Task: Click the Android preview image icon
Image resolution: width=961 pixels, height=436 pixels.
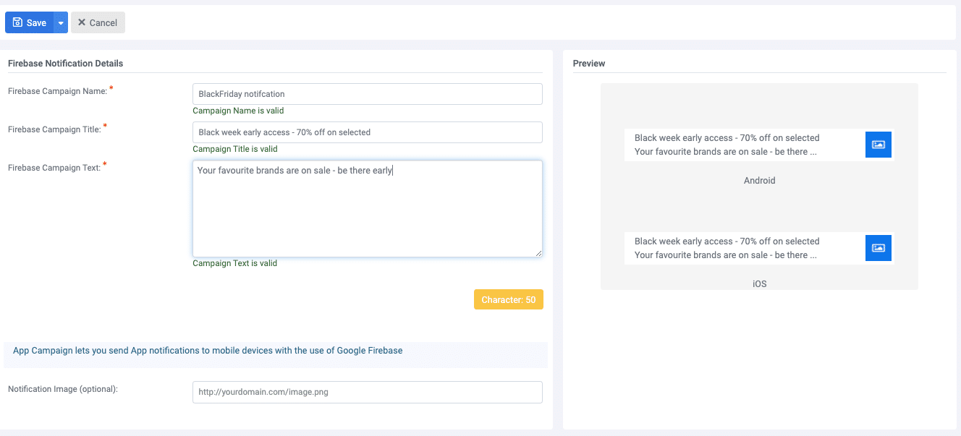Action: tap(879, 145)
